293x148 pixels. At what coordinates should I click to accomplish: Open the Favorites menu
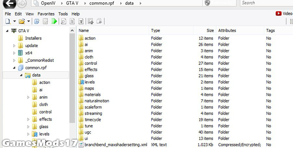coord(46,14)
